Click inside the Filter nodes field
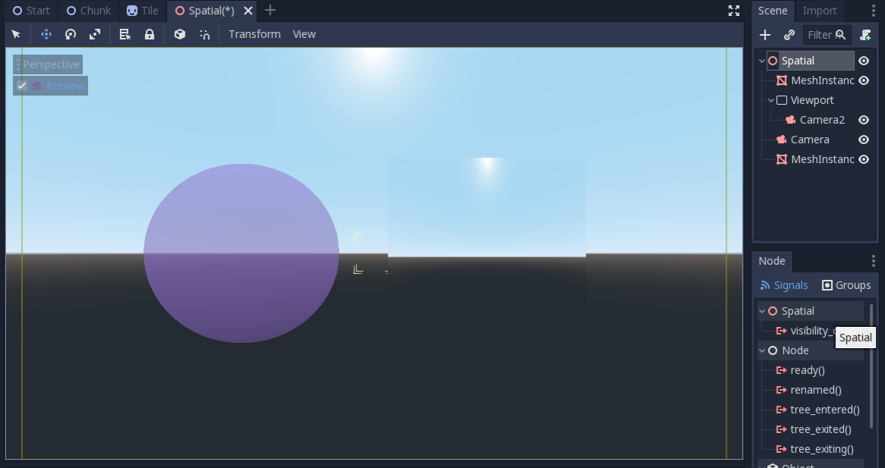Viewport: 885px width, 468px height. (x=824, y=35)
